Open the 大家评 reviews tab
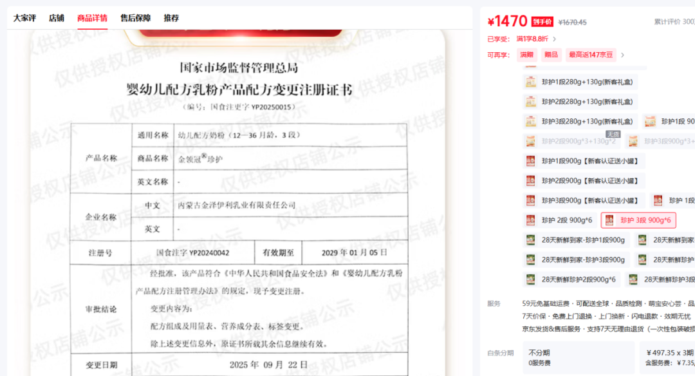 point(24,18)
